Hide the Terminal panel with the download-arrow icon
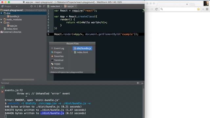210x118 pixels. pyautogui.click(x=142, y=83)
